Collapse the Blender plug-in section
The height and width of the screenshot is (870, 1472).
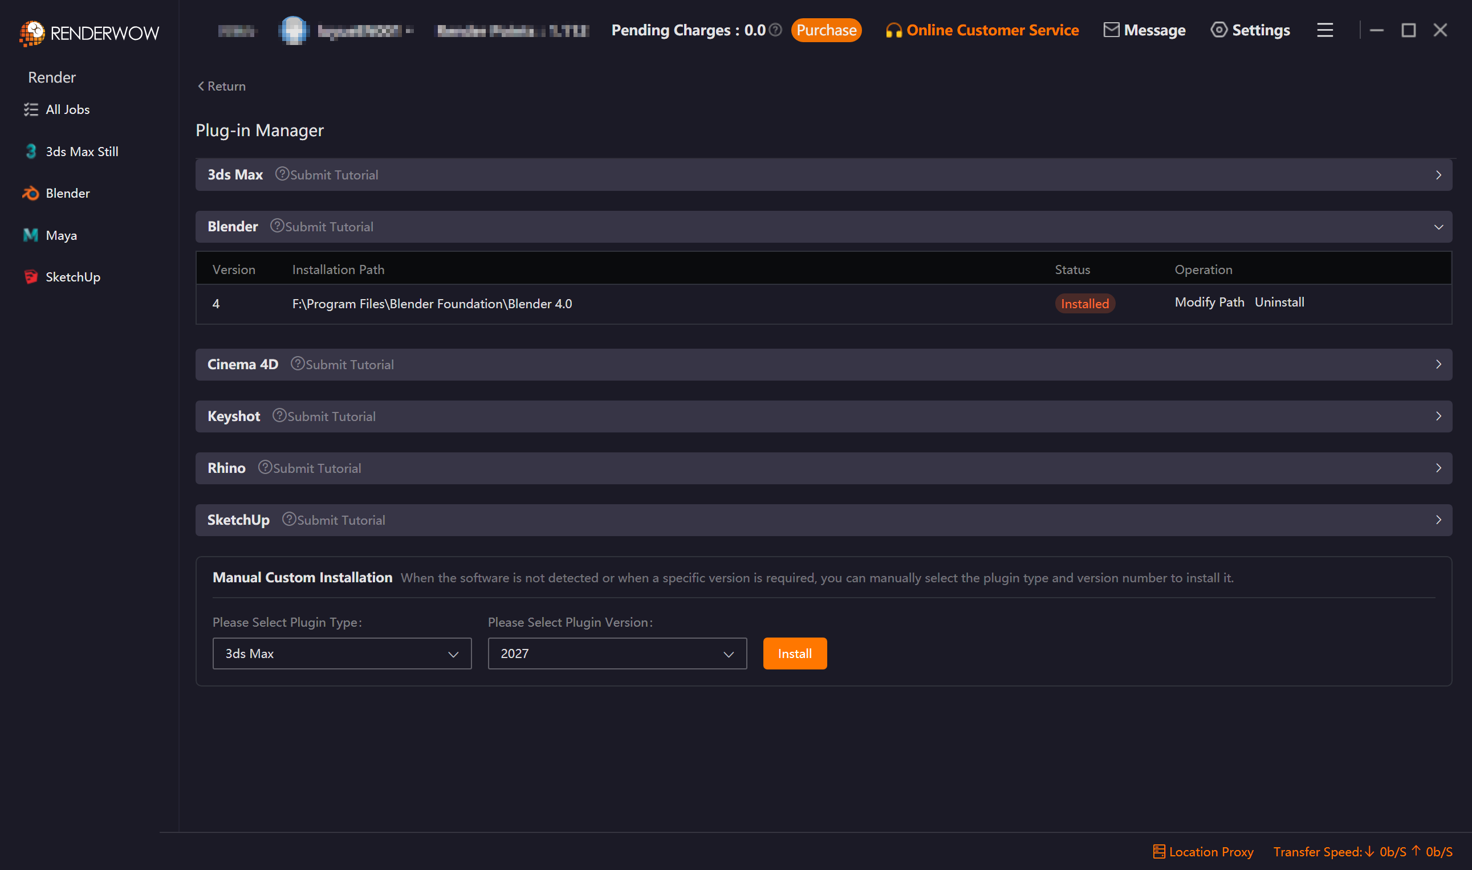coord(1438,227)
